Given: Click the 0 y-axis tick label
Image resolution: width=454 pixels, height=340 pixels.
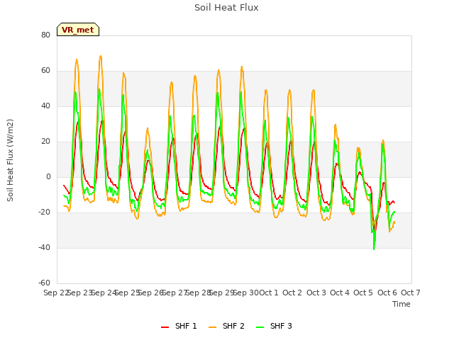Looking at the screenshot, I should 48,176.
